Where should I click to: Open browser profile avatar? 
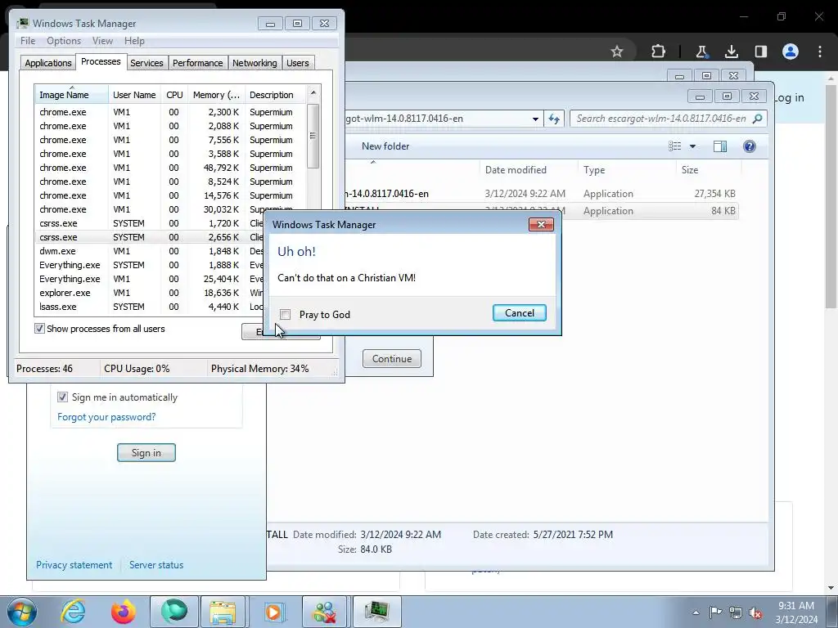tap(791, 52)
